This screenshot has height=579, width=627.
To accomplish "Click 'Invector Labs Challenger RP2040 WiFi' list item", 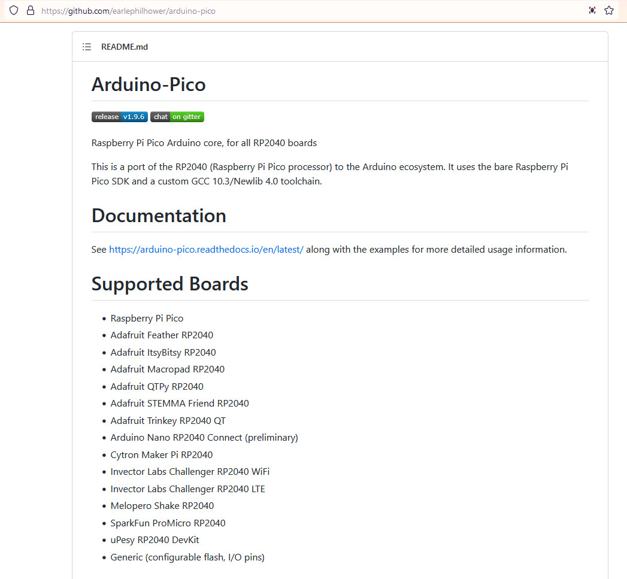I will pyautogui.click(x=190, y=471).
